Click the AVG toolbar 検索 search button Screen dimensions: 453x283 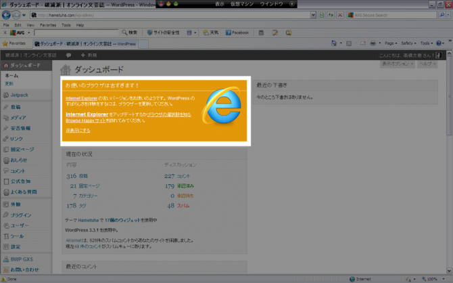click(129, 32)
